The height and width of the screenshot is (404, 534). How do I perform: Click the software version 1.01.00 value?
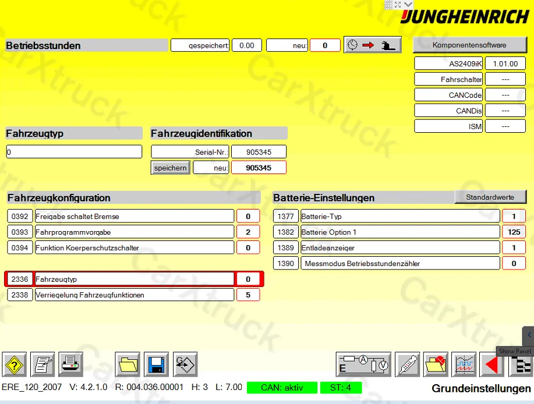pyautogui.click(x=505, y=63)
